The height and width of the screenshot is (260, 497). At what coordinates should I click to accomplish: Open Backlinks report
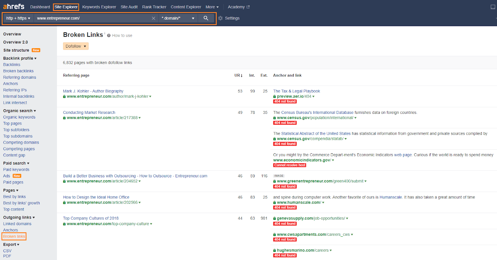tap(12, 65)
